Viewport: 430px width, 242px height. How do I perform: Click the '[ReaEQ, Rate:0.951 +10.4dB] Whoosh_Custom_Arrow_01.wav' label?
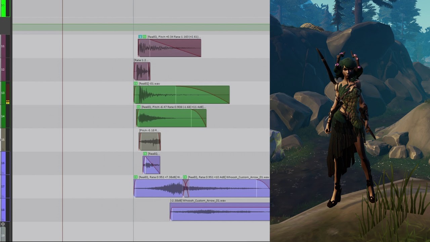coord(228,177)
